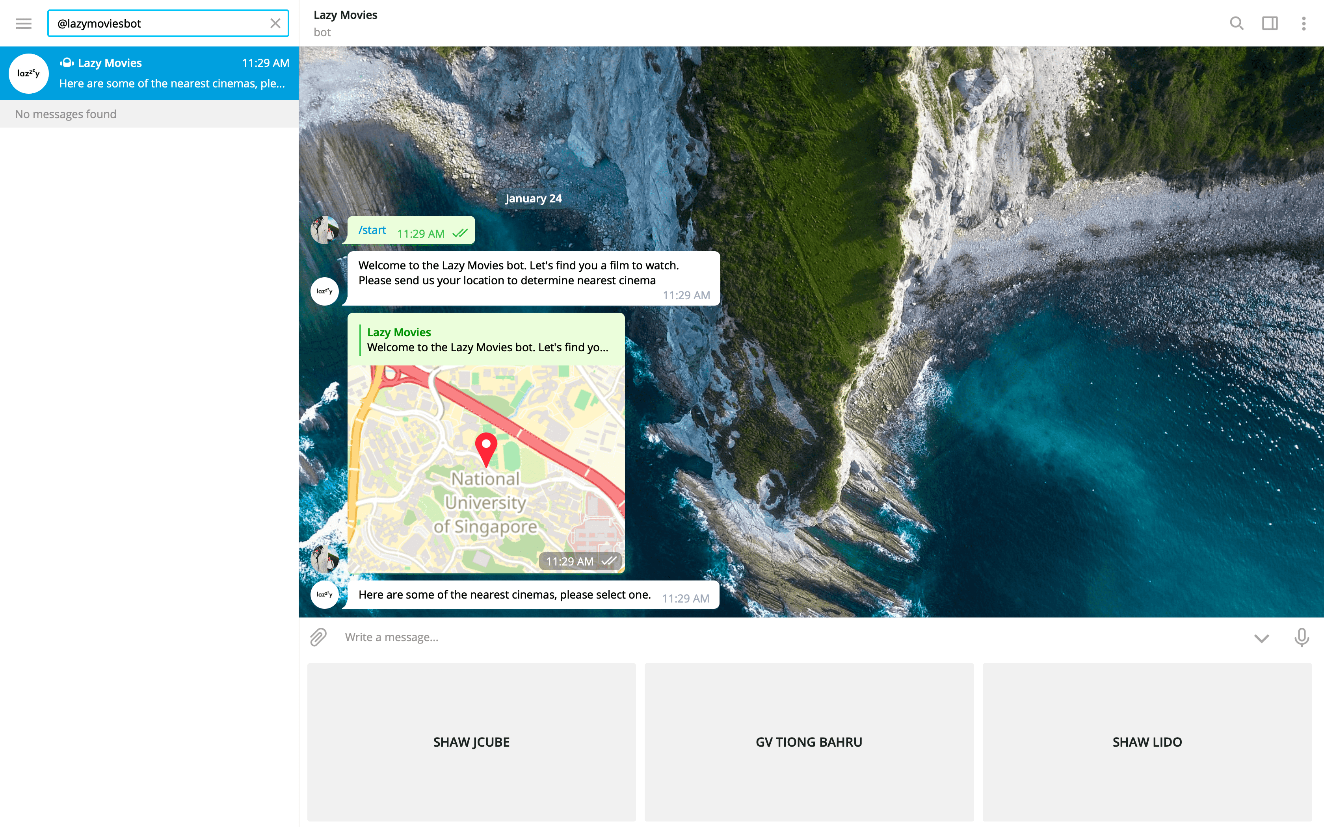Choose the GV TIONG BAHRU cinema button

[x=809, y=742]
